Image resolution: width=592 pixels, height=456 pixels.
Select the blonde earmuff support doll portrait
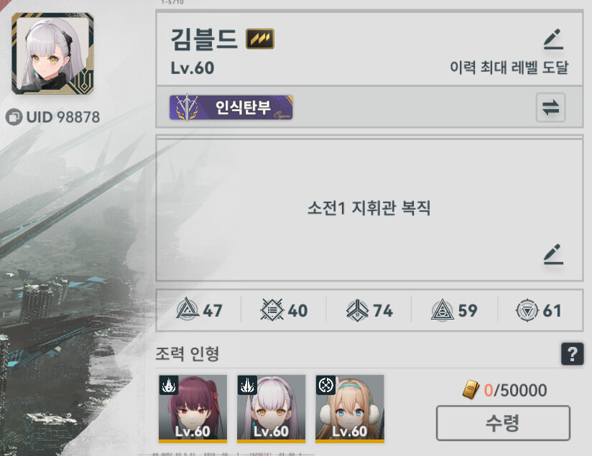click(350, 409)
